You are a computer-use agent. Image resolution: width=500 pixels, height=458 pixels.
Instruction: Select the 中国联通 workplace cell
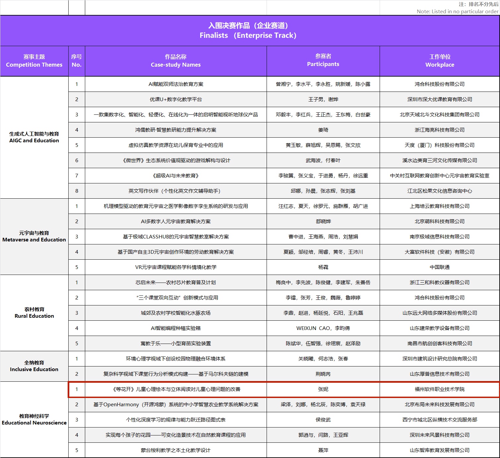(x=440, y=267)
